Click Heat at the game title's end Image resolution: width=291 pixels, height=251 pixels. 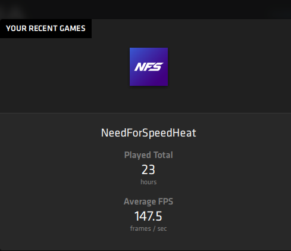(x=184, y=133)
